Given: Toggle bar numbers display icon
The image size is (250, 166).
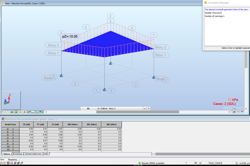Looking at the screenshot, I should pyautogui.click(x=8, y=112).
